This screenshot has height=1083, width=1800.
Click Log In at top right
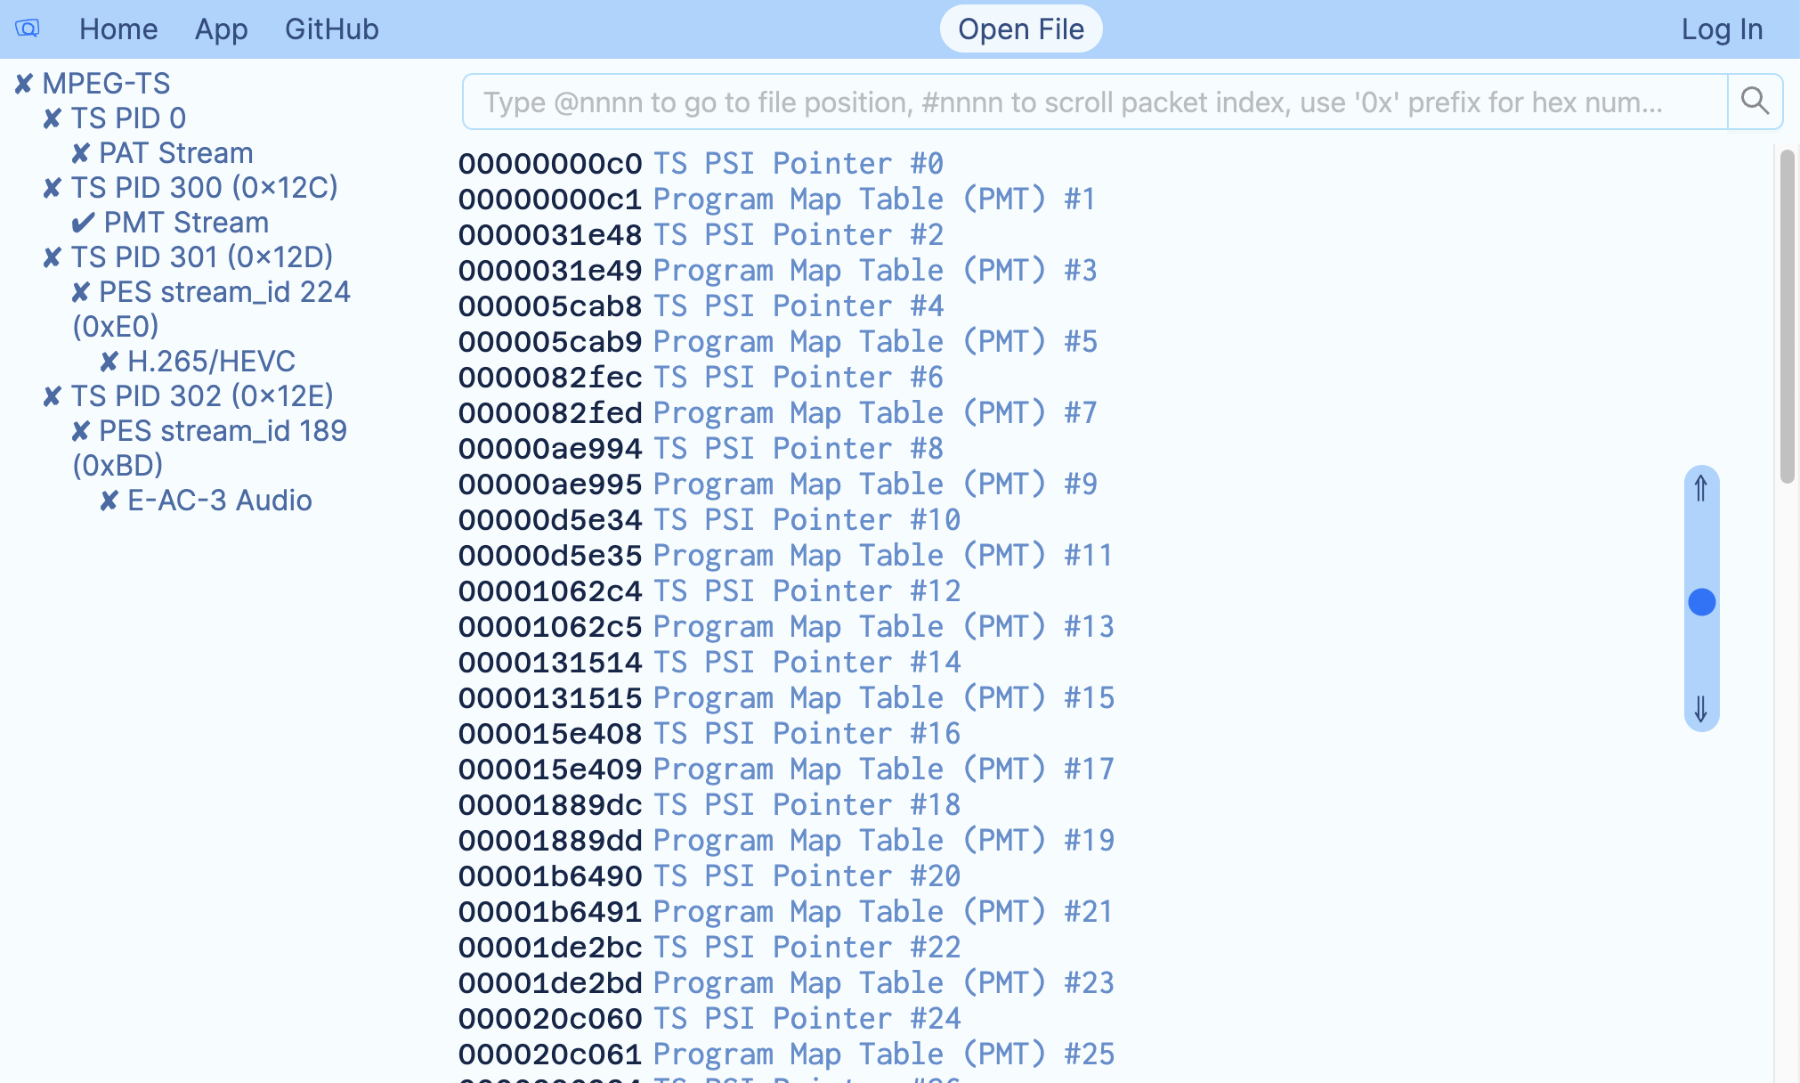pyautogui.click(x=1722, y=28)
